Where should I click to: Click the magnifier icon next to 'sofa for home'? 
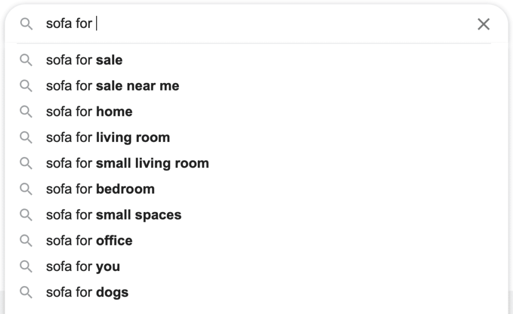click(26, 111)
